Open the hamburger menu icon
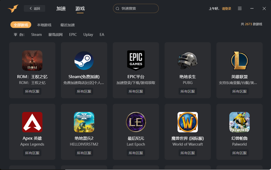271x170 pixels. pos(240,8)
